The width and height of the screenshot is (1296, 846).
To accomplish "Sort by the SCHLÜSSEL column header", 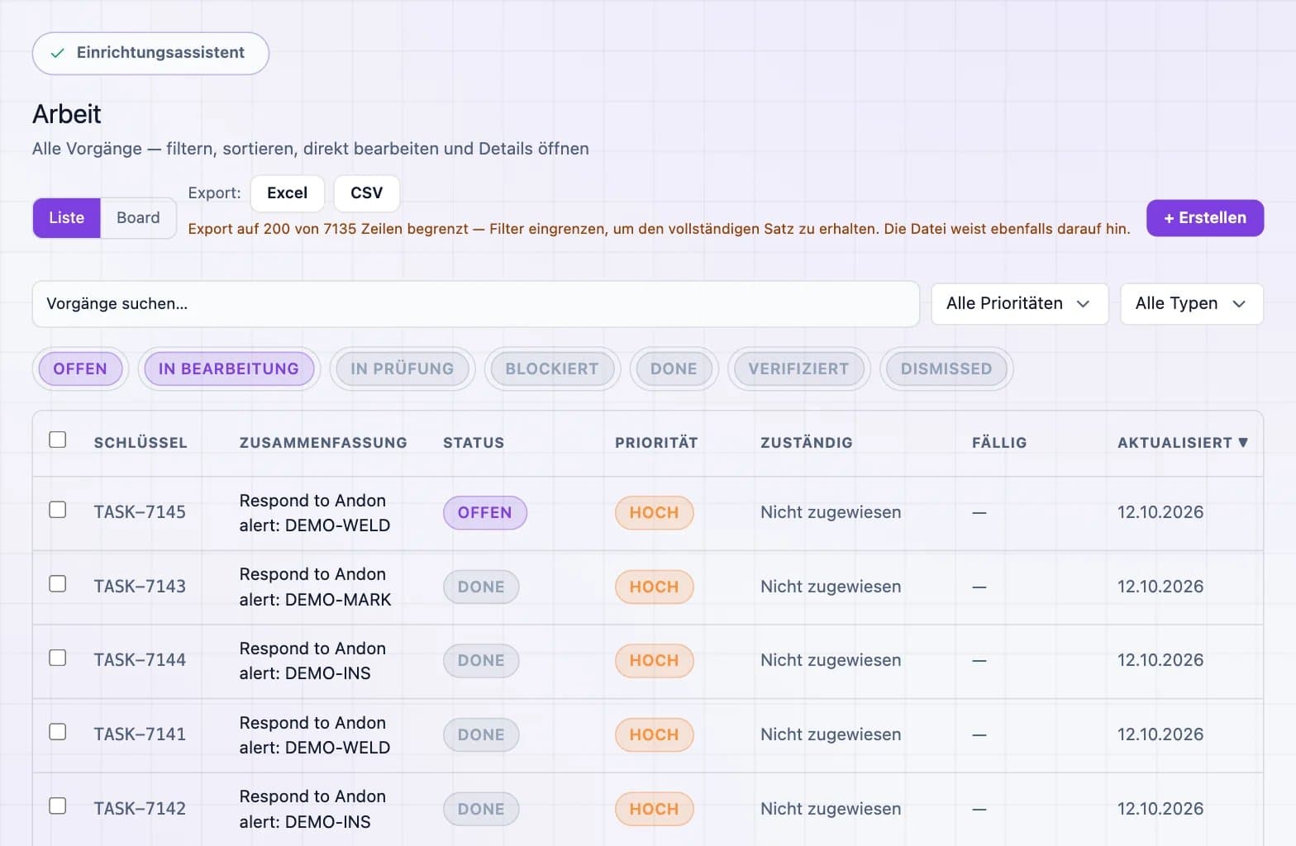I will click(141, 443).
